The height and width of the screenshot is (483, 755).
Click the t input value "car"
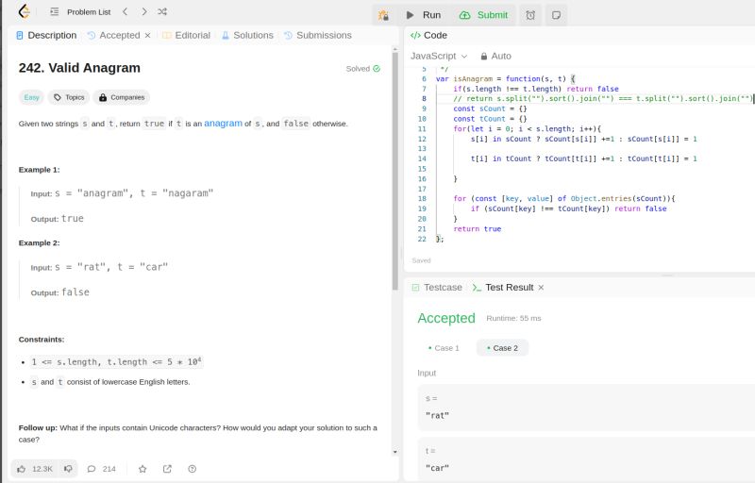[x=437, y=468]
